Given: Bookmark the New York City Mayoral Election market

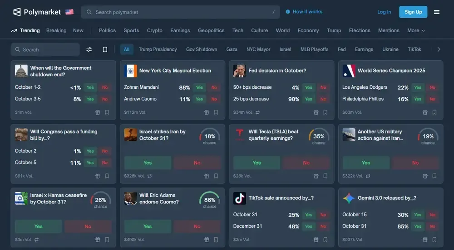Looking at the screenshot, I should click(216, 112).
